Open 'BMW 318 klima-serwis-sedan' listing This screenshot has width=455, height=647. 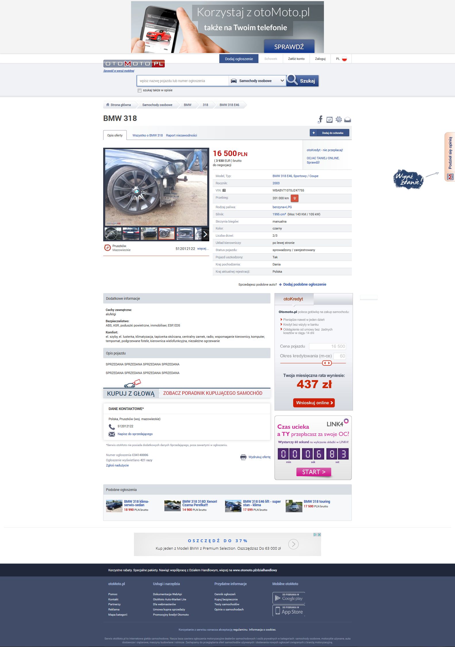click(x=137, y=503)
